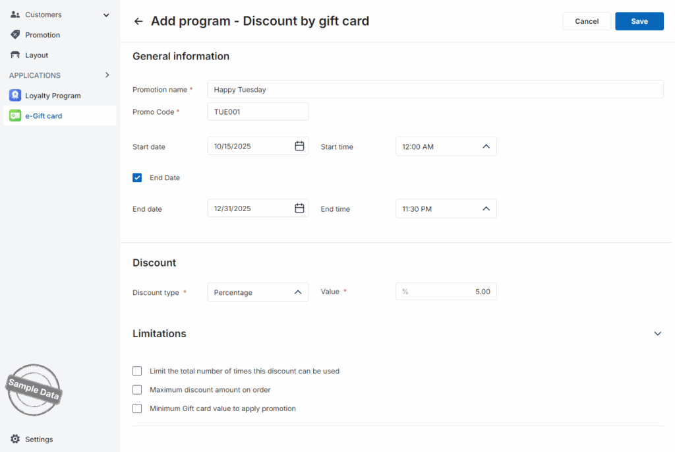Enable limit on total discount uses
The height and width of the screenshot is (452, 675).
pos(137,371)
